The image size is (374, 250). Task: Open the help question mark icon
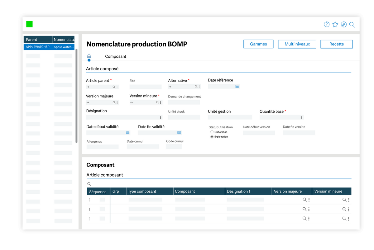pos(327,25)
